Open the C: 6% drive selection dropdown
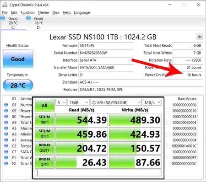This screenshot has height=182, width=206. (116, 102)
